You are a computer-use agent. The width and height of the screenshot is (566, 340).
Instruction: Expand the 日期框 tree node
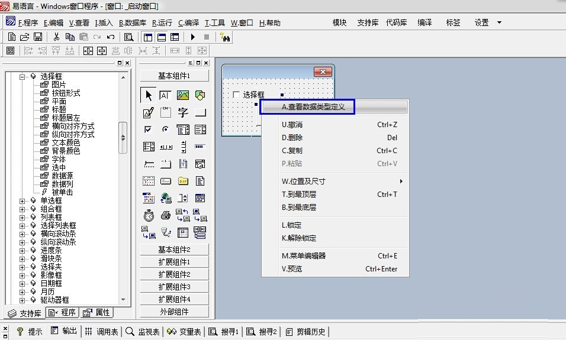[x=22, y=284]
